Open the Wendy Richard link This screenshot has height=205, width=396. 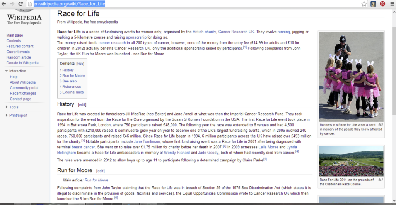(177, 153)
